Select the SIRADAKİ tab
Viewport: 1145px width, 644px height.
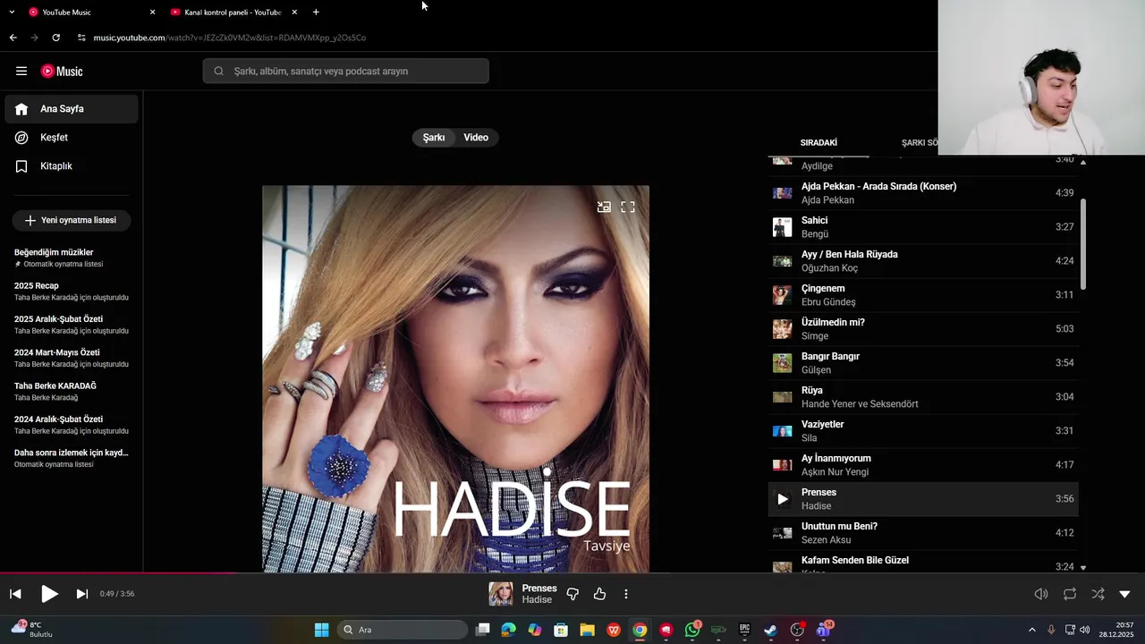click(818, 142)
